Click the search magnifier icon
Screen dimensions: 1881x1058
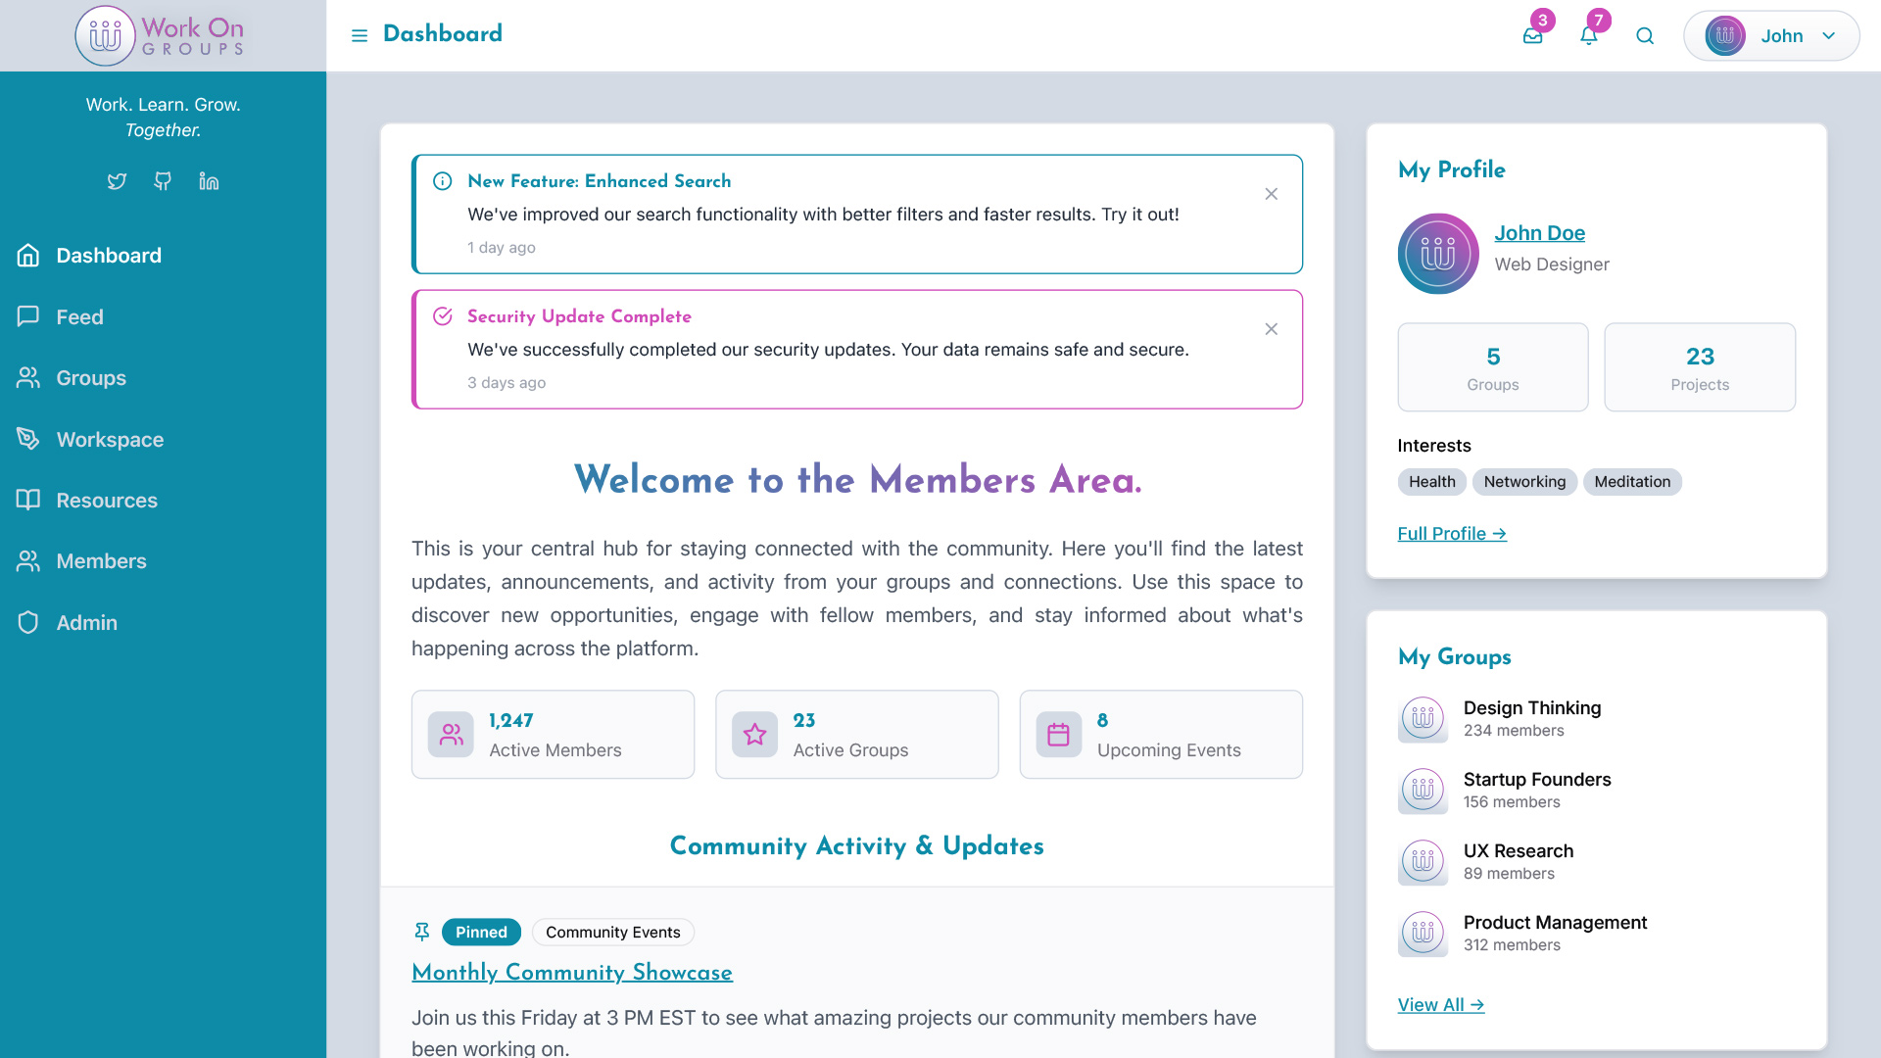(x=1645, y=36)
